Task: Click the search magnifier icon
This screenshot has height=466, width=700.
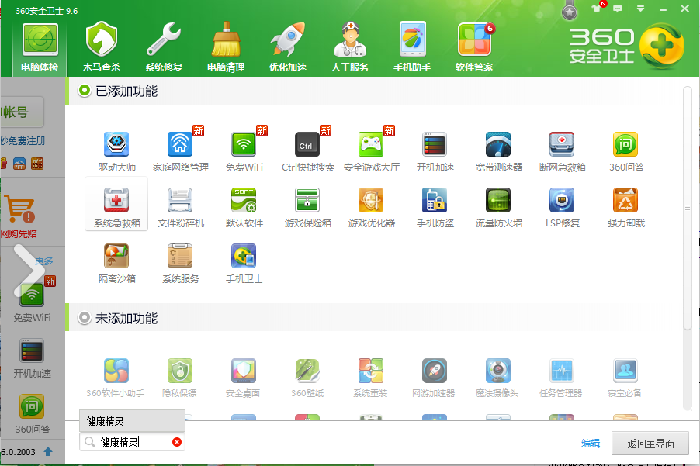Action: tap(90, 442)
